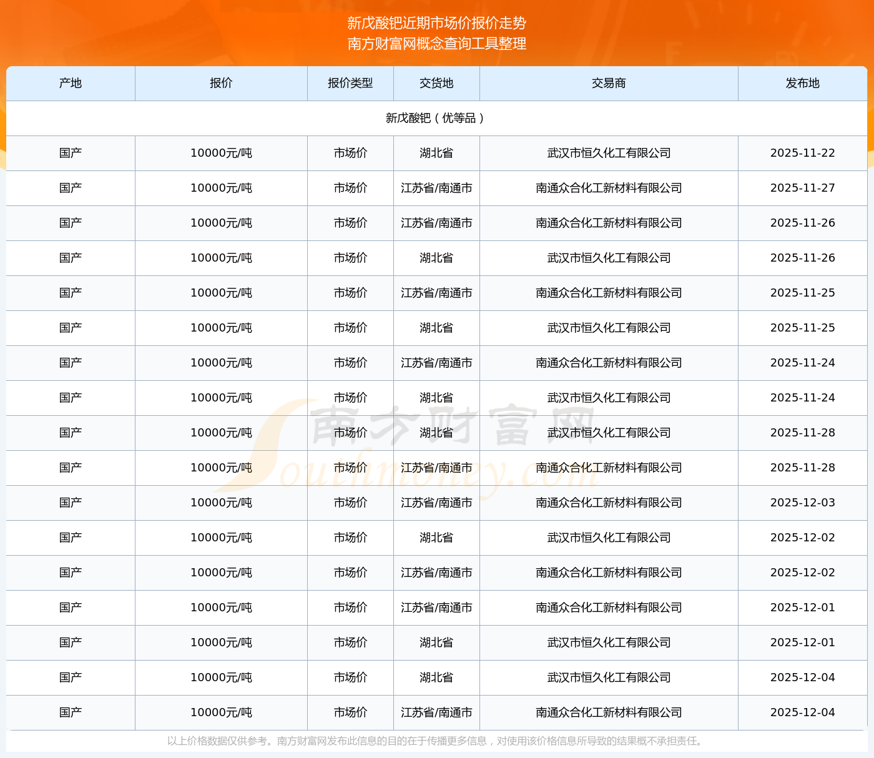This screenshot has height=758, width=874.
Task: Select 国产 in the 2025-11-27 row
Action: pyautogui.click(x=71, y=188)
